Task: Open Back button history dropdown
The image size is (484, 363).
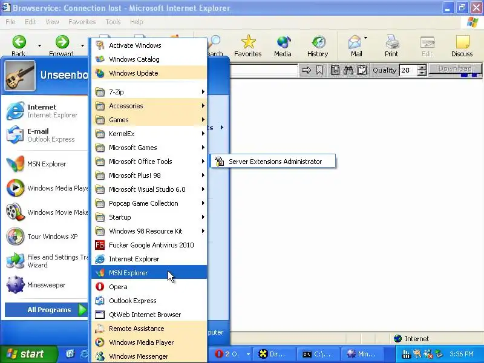Action: pyautogui.click(x=39, y=46)
